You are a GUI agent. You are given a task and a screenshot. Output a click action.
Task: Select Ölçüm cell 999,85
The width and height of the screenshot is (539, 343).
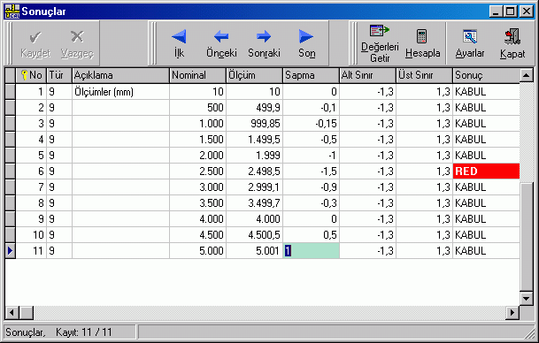point(254,123)
